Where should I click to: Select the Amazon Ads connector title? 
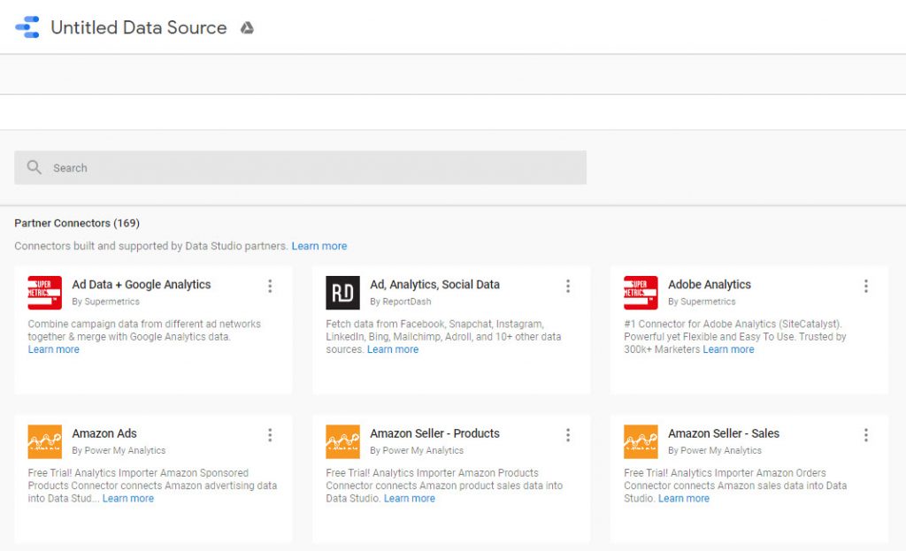pos(104,433)
